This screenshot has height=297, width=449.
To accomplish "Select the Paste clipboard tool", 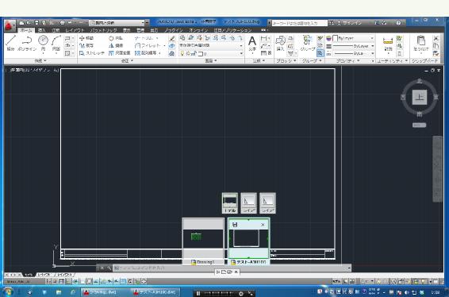I will (421, 44).
